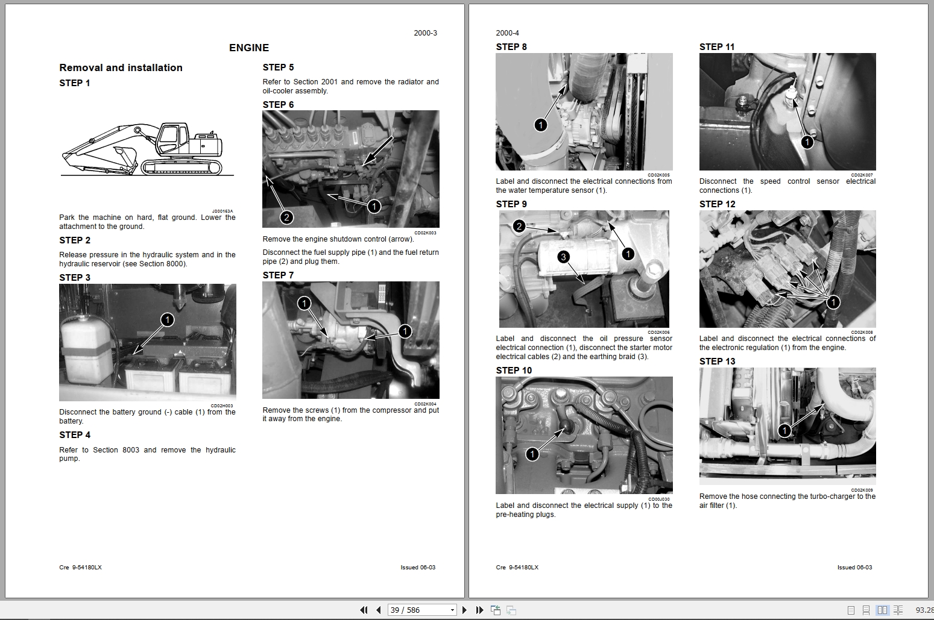Click the STEP 6 engine photograph
The width and height of the screenshot is (934, 620).
pos(350,169)
